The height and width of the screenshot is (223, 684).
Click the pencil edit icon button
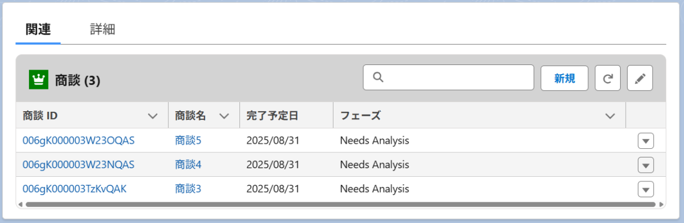[x=640, y=78]
